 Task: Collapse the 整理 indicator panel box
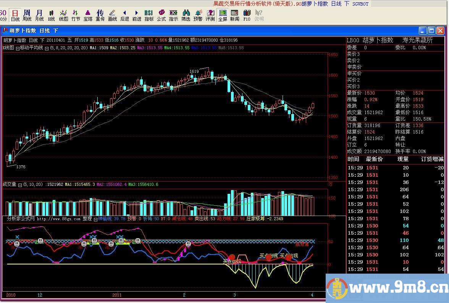[95, 219]
